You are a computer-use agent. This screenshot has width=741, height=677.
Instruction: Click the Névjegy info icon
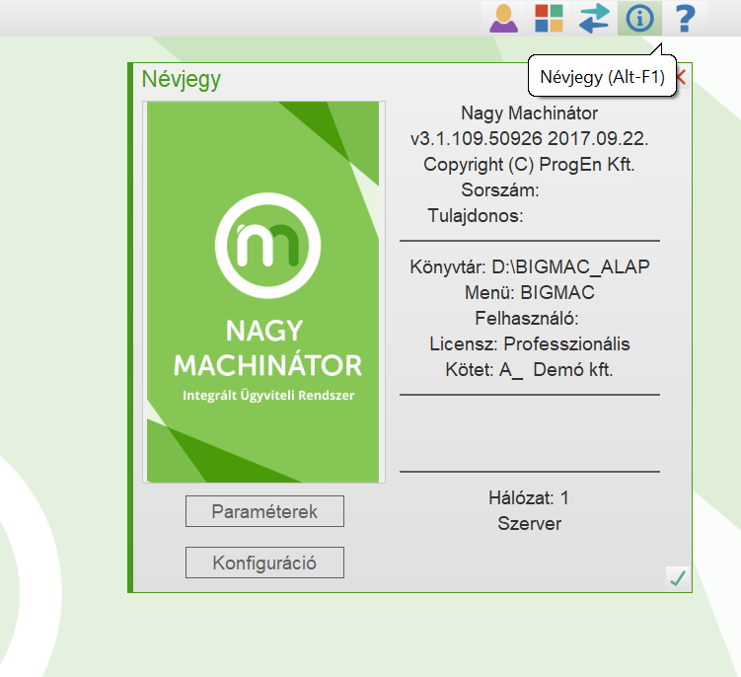(639, 19)
